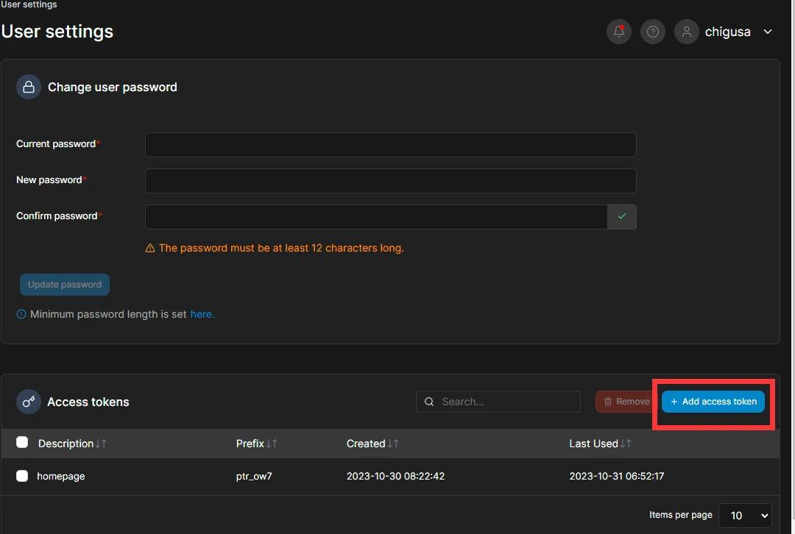795x534 pixels.
Task: Click the Description column header
Action: point(66,444)
